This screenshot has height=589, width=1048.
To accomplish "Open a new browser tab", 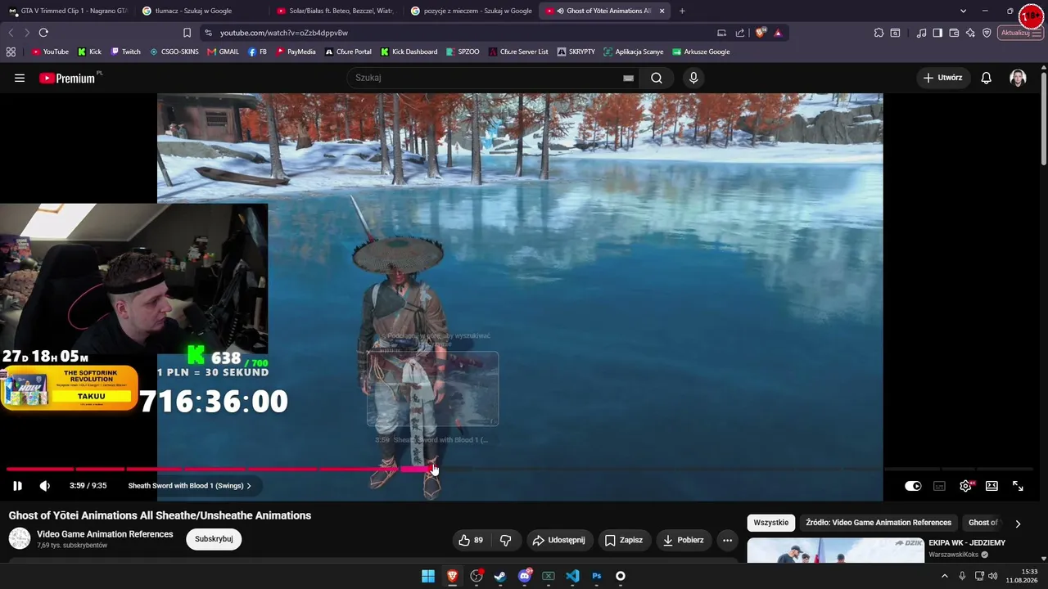I will (x=682, y=11).
